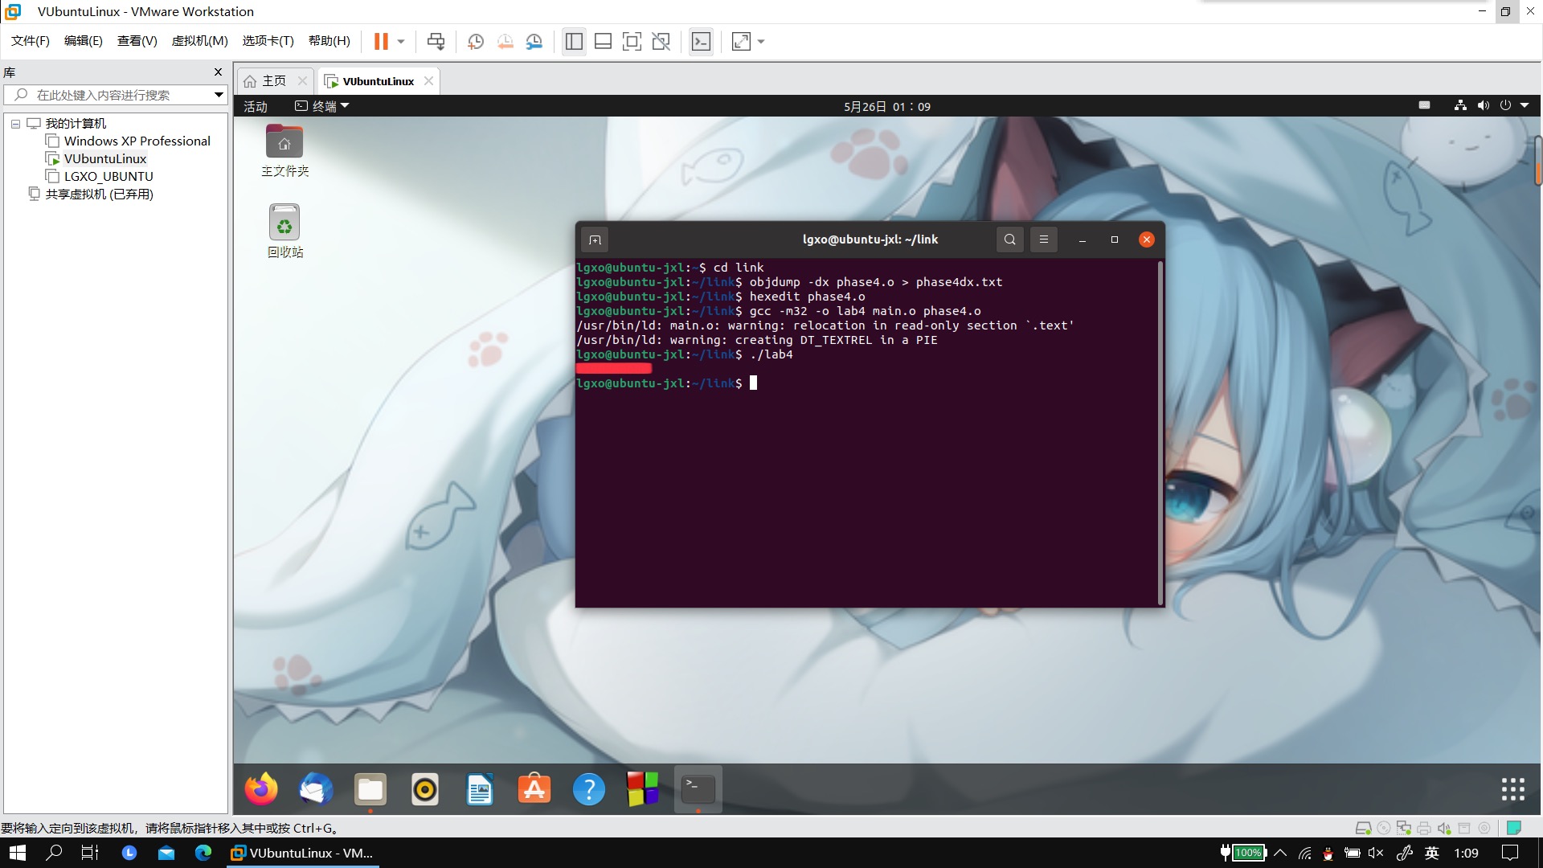Screen dimensions: 1543x868
Task: Toggle the library sidebar view
Action: point(574,42)
